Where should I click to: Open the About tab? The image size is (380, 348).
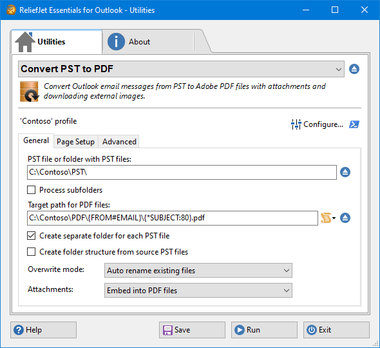pos(148,42)
